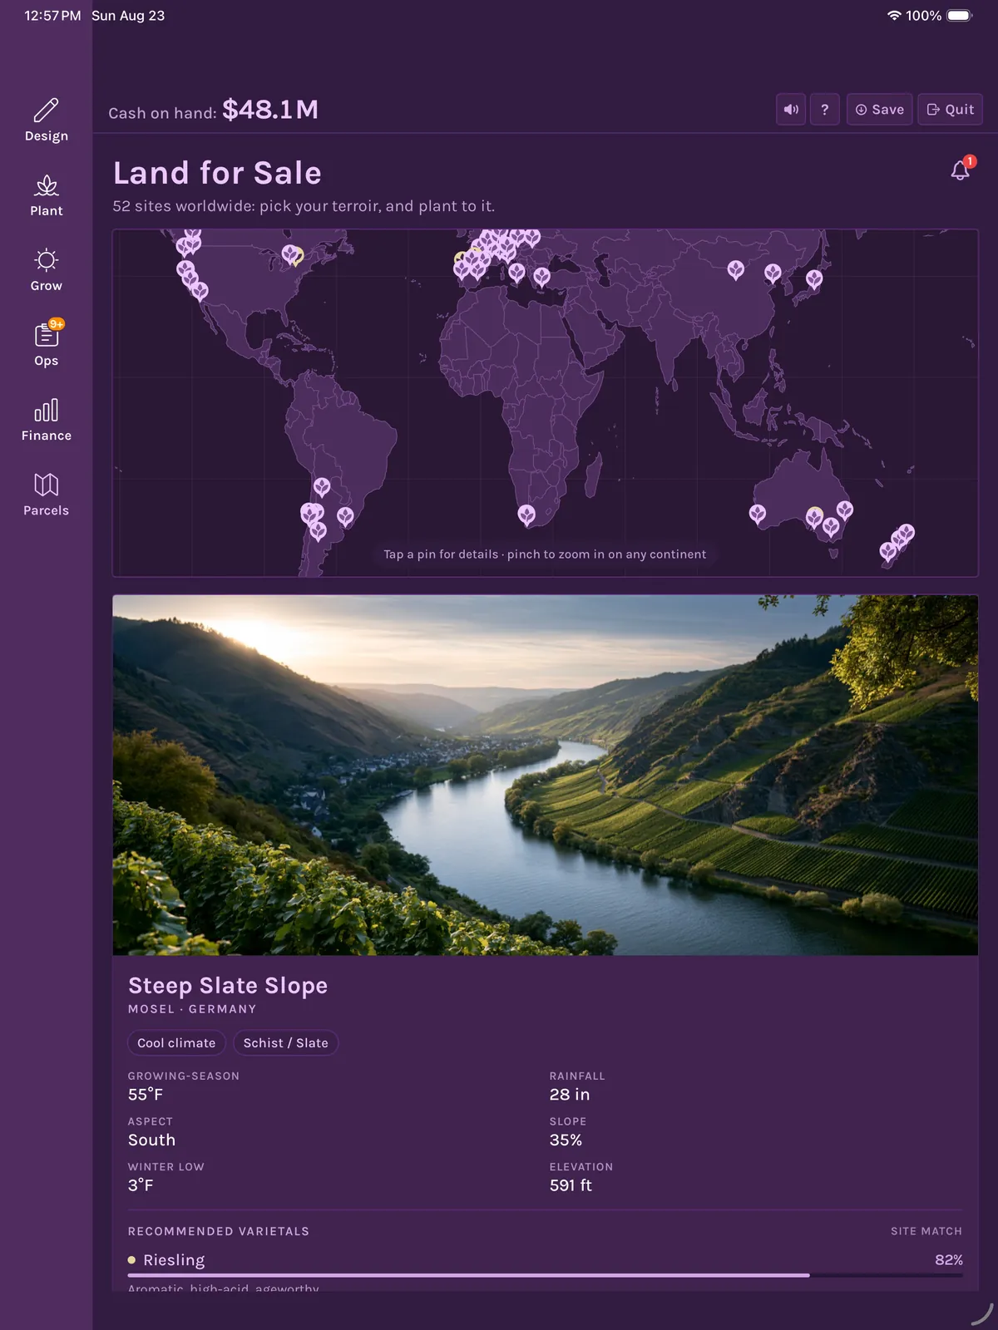Screen dimensions: 998x1330
Task: Select the Italy site pin
Action: [x=516, y=272]
